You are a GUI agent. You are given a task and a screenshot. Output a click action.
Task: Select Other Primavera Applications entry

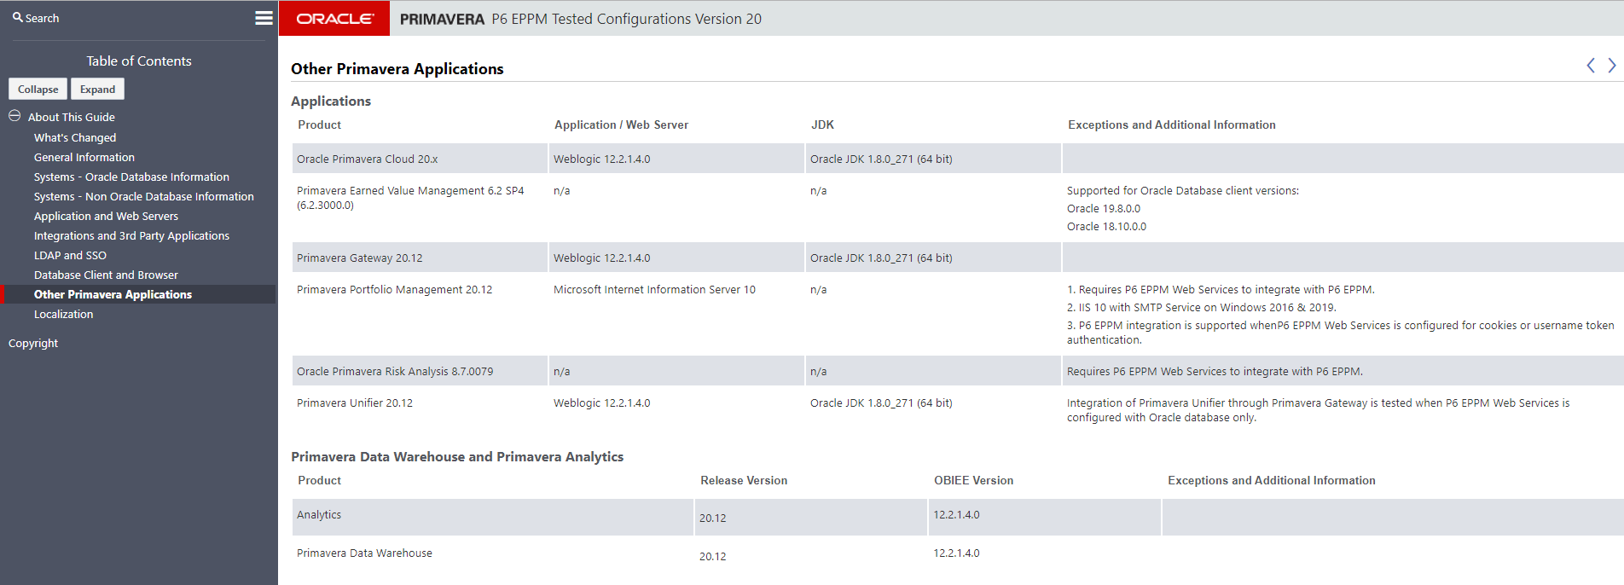point(113,294)
